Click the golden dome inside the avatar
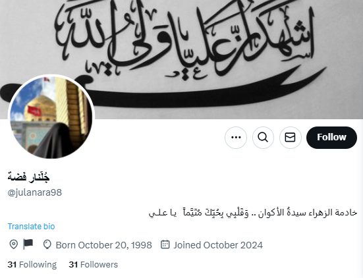This screenshot has width=363, height=278. pos(42,108)
